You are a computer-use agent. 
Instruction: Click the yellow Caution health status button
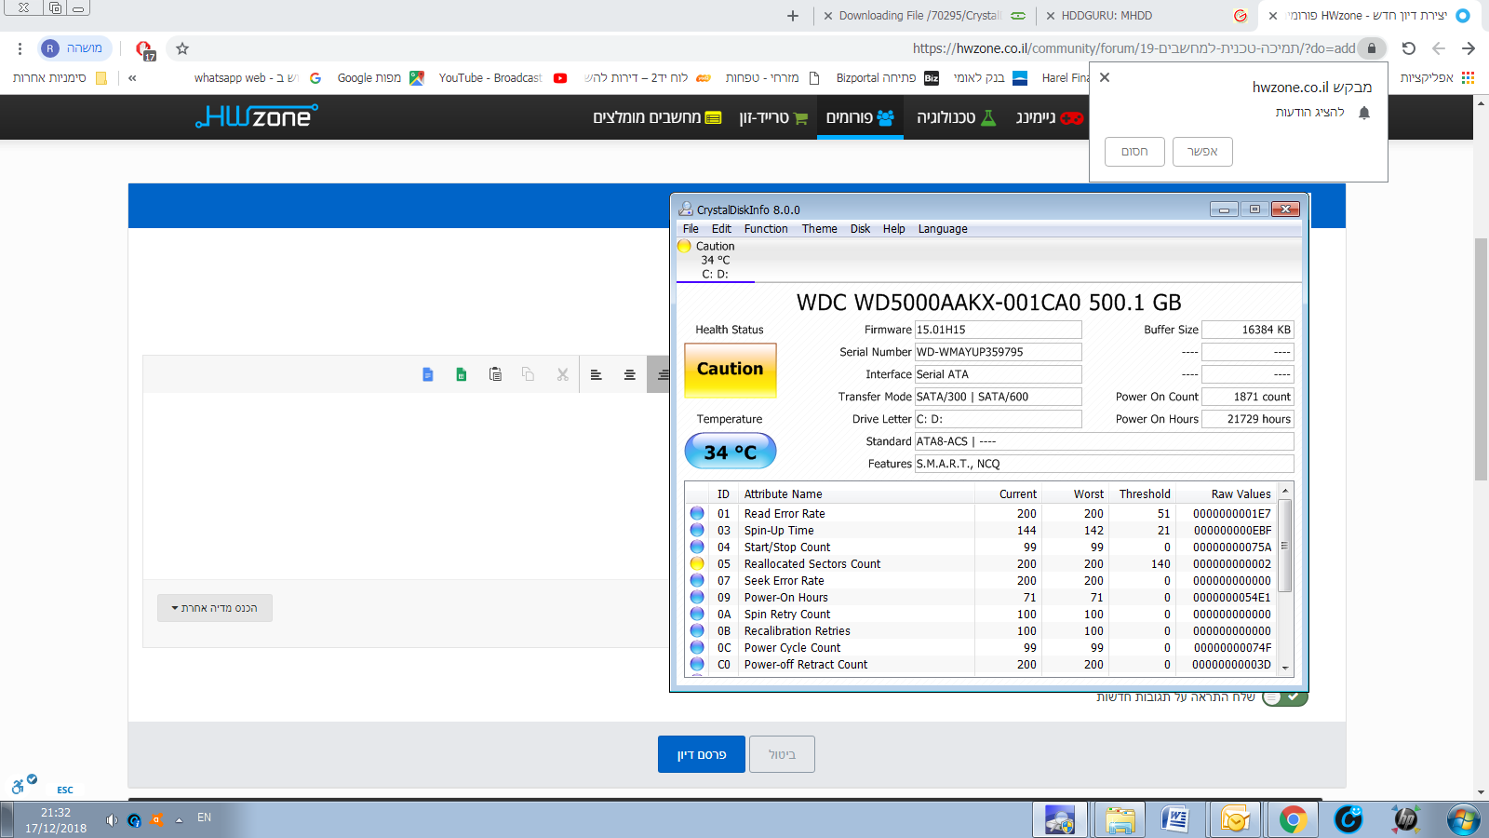(x=731, y=370)
